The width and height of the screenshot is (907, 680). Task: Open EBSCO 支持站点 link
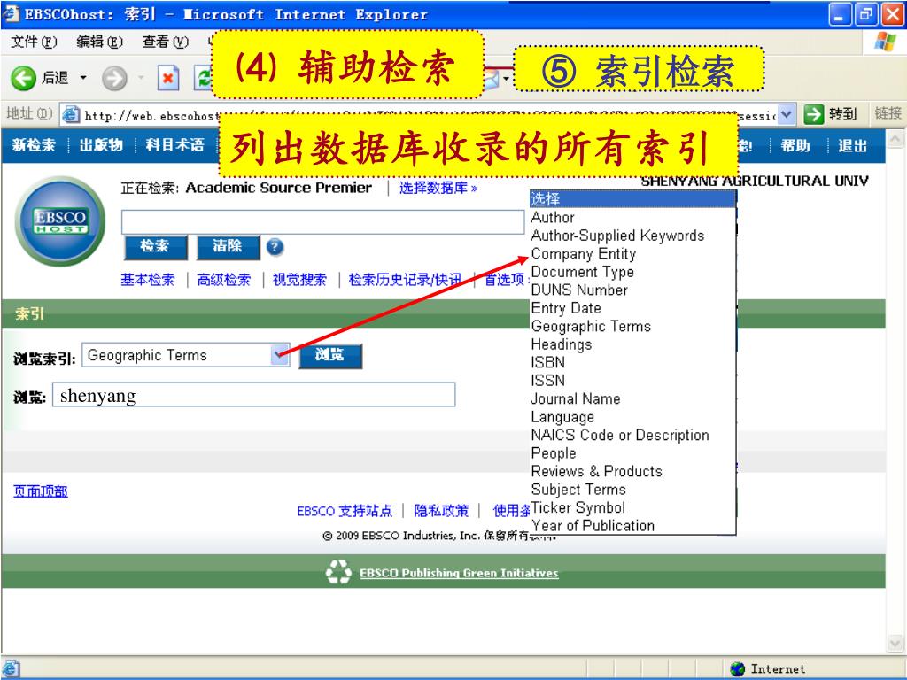(345, 511)
